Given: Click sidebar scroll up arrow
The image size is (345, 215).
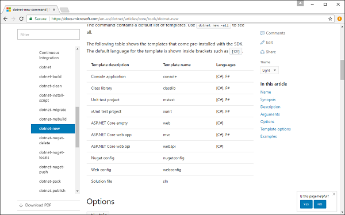Looking at the screenshot, I should pos(77,49).
